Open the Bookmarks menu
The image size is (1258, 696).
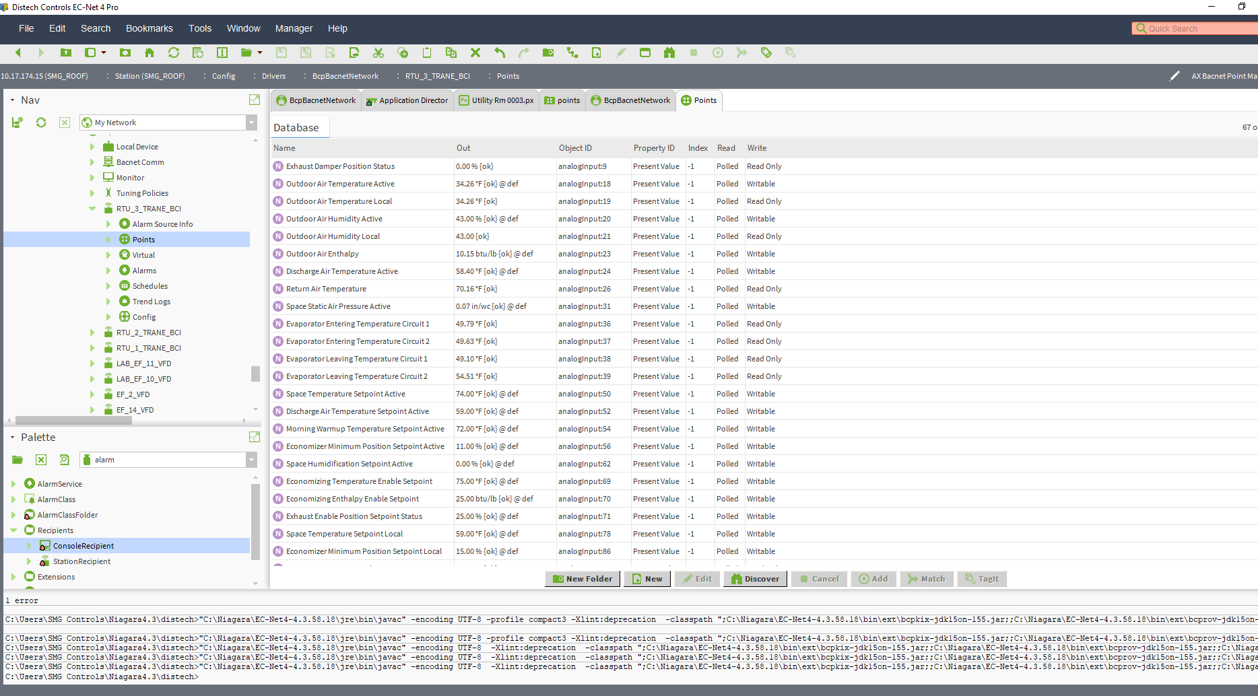(x=150, y=28)
